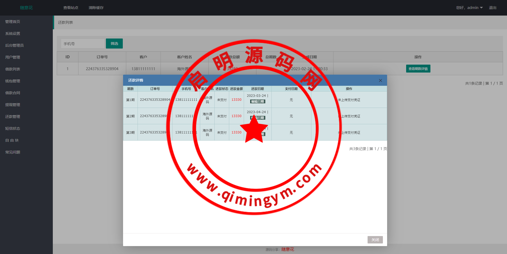
Task: Click 编辑日期 under the 2023-04-24 date
Action: click(258, 118)
